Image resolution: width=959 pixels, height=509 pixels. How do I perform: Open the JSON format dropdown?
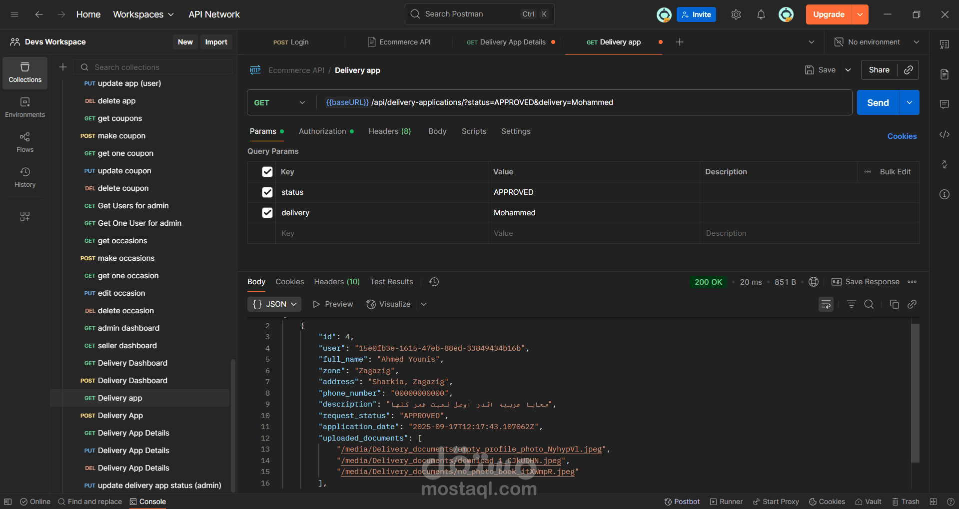274,304
